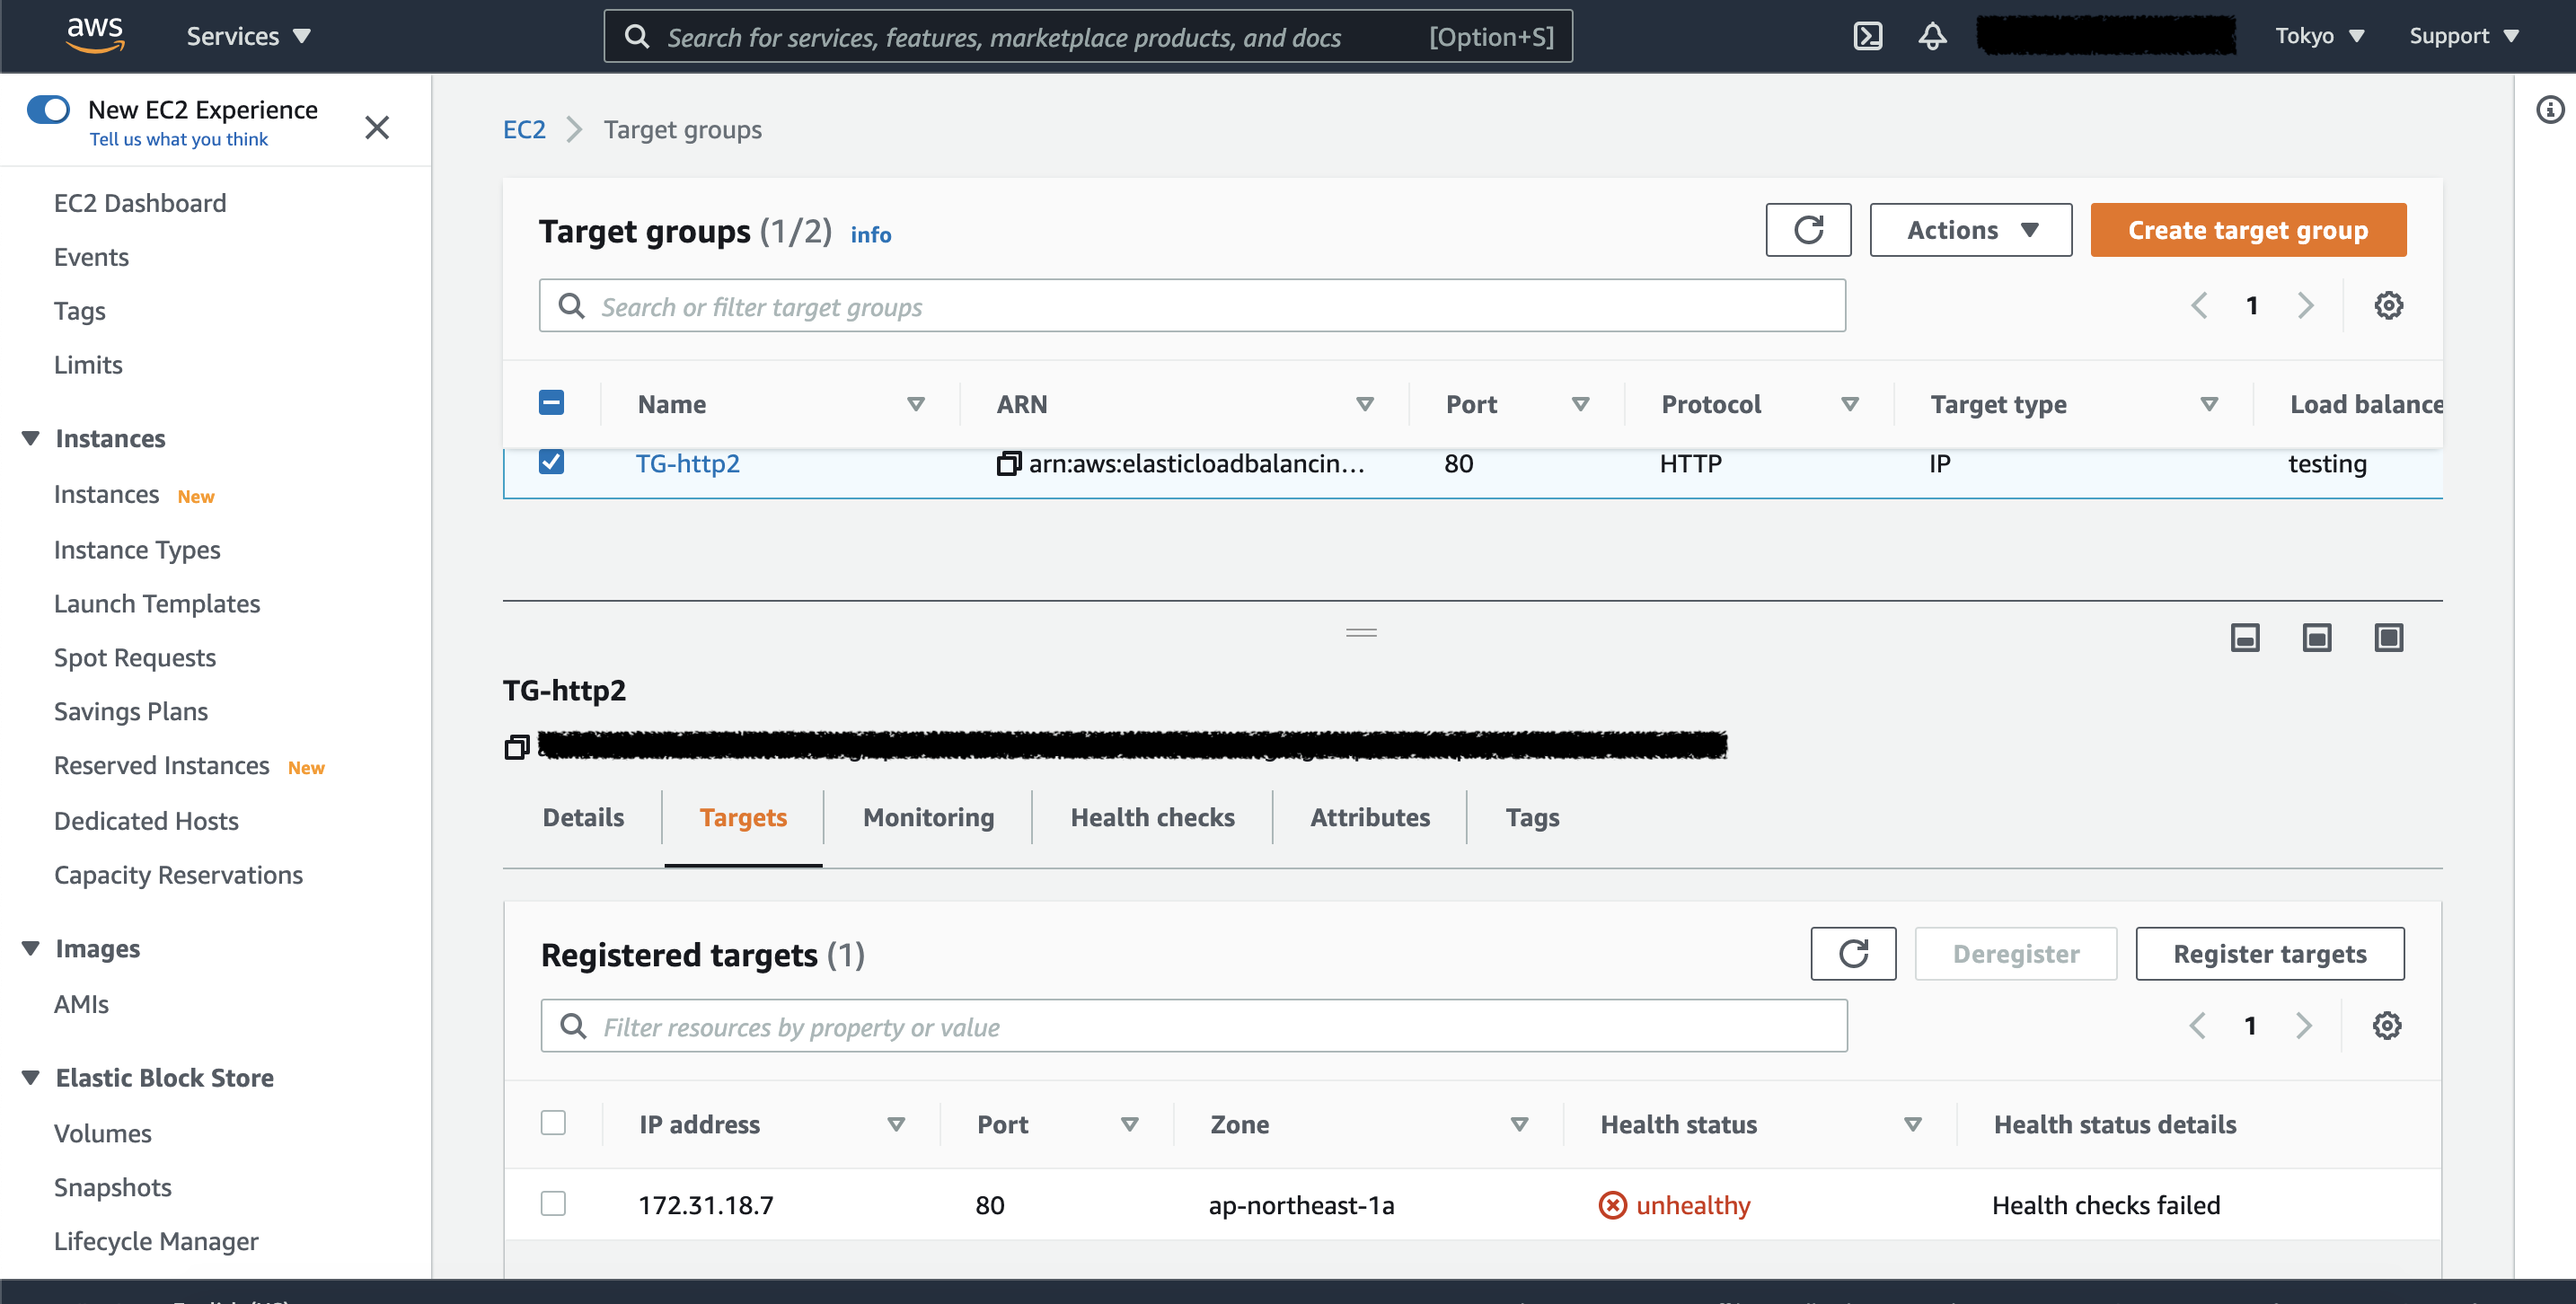Screen dimensions: 2576x1304
Task: Maximize the details split panel
Action: (x=2388, y=637)
